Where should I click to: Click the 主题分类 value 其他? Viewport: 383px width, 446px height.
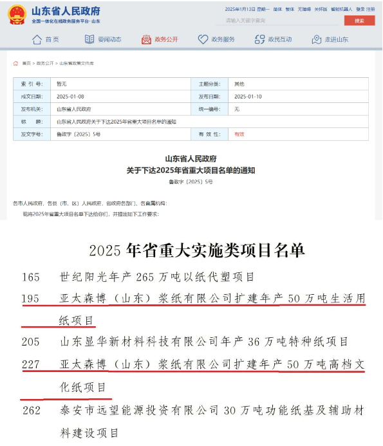[239, 84]
